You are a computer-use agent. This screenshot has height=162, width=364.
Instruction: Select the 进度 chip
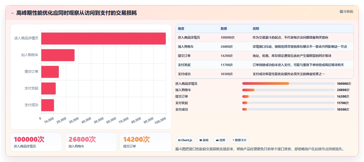(x=220, y=140)
